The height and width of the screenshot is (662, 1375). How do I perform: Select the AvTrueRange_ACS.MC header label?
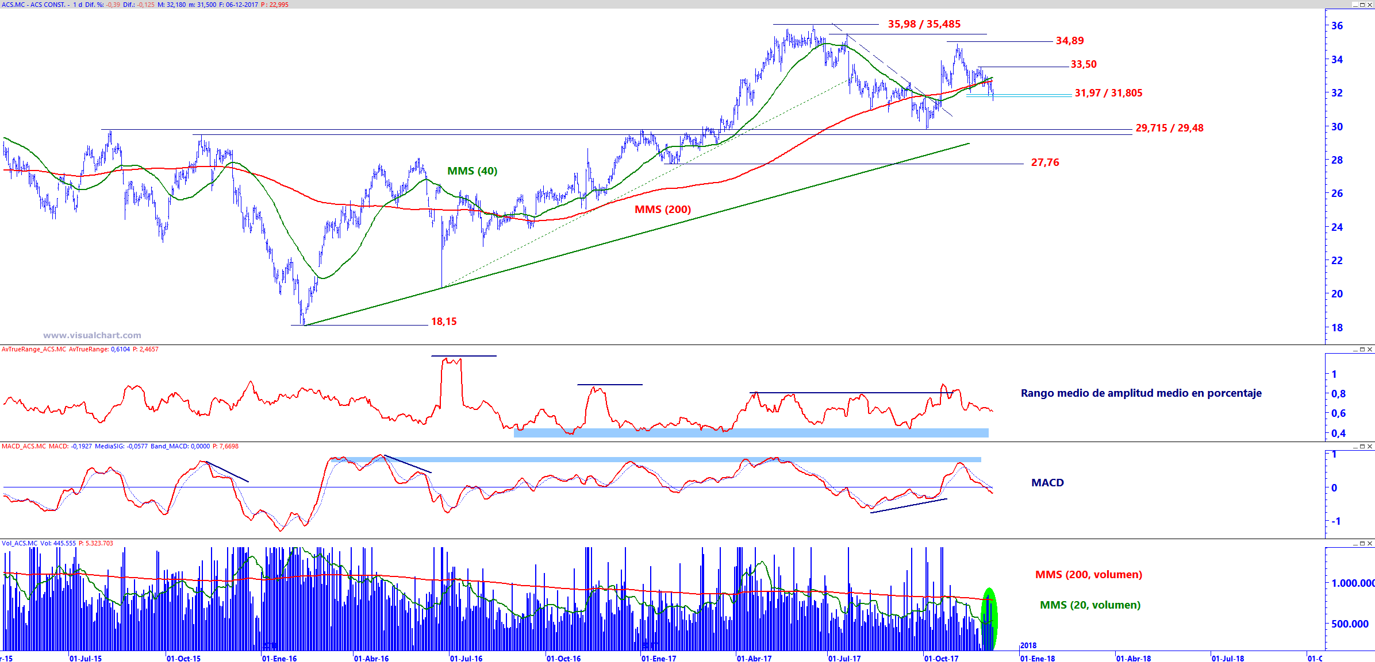tap(33, 349)
